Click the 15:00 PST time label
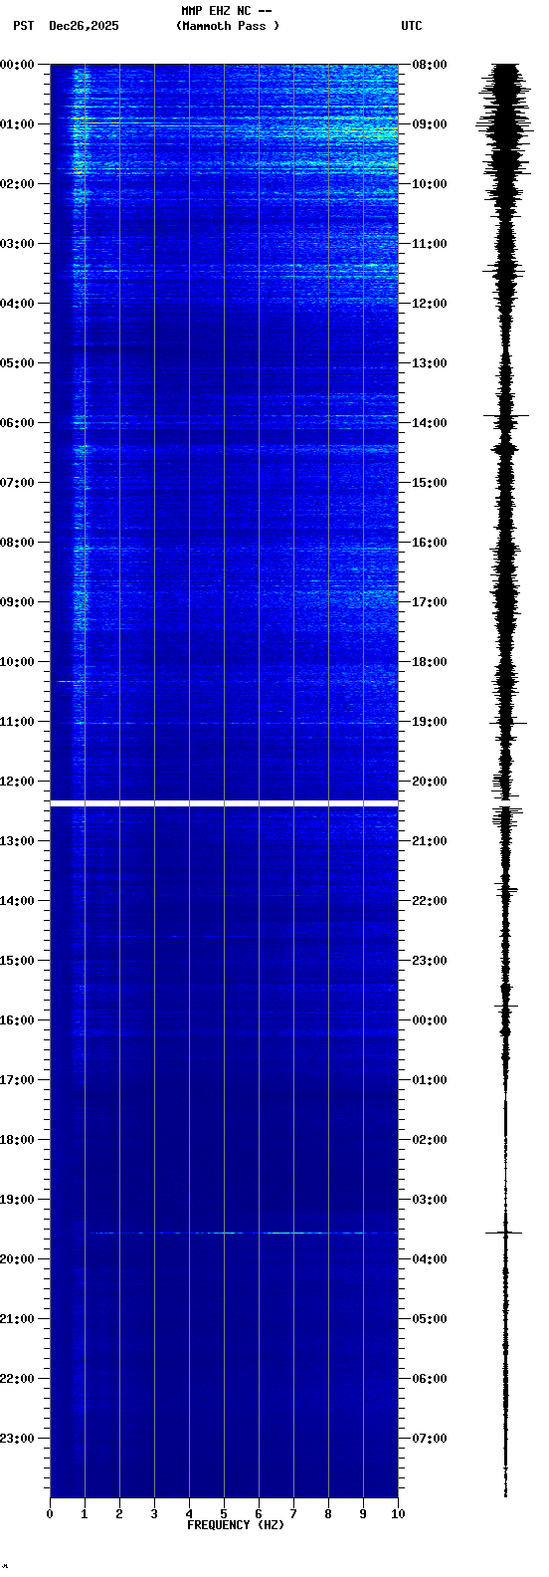Viewport: 549px width, 1577px height. point(18,961)
